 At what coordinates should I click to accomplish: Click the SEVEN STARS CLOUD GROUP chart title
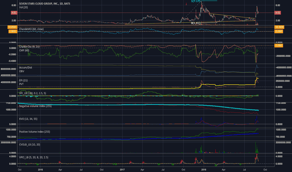click(x=45, y=3)
